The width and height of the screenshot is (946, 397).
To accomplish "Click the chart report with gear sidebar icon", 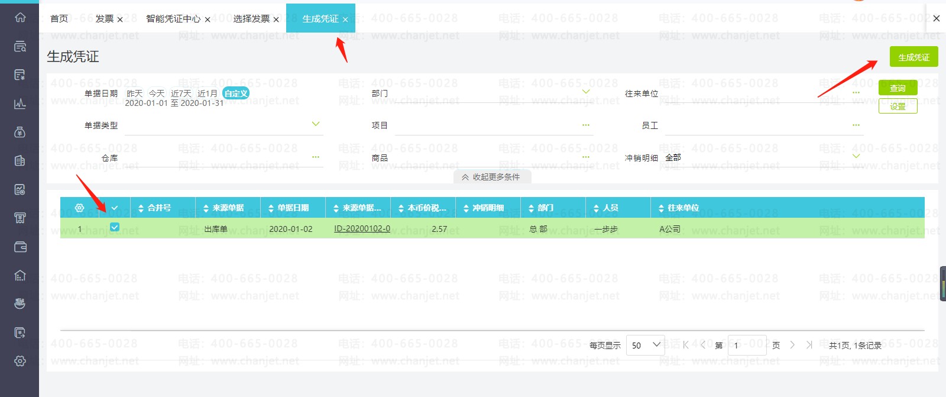I will 20,189.
